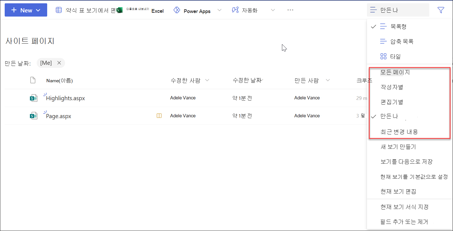The height and width of the screenshot is (231, 453).
Task: Click the grid view edit icon
Action: [59, 10]
